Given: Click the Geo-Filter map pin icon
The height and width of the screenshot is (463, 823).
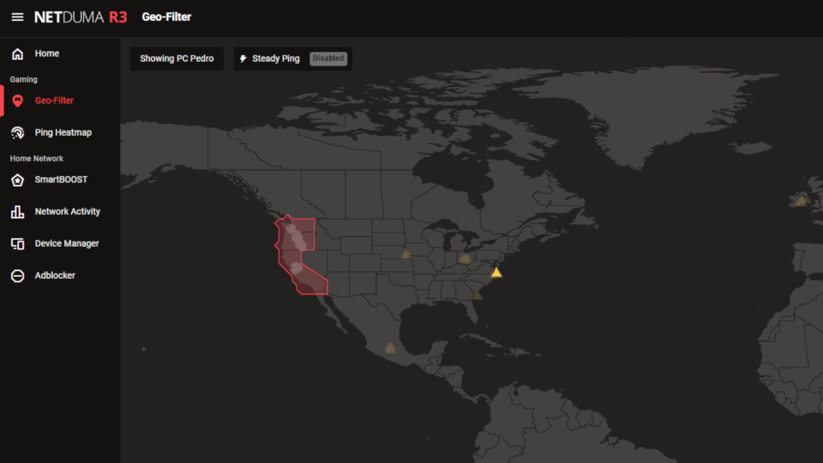Looking at the screenshot, I should tap(18, 101).
